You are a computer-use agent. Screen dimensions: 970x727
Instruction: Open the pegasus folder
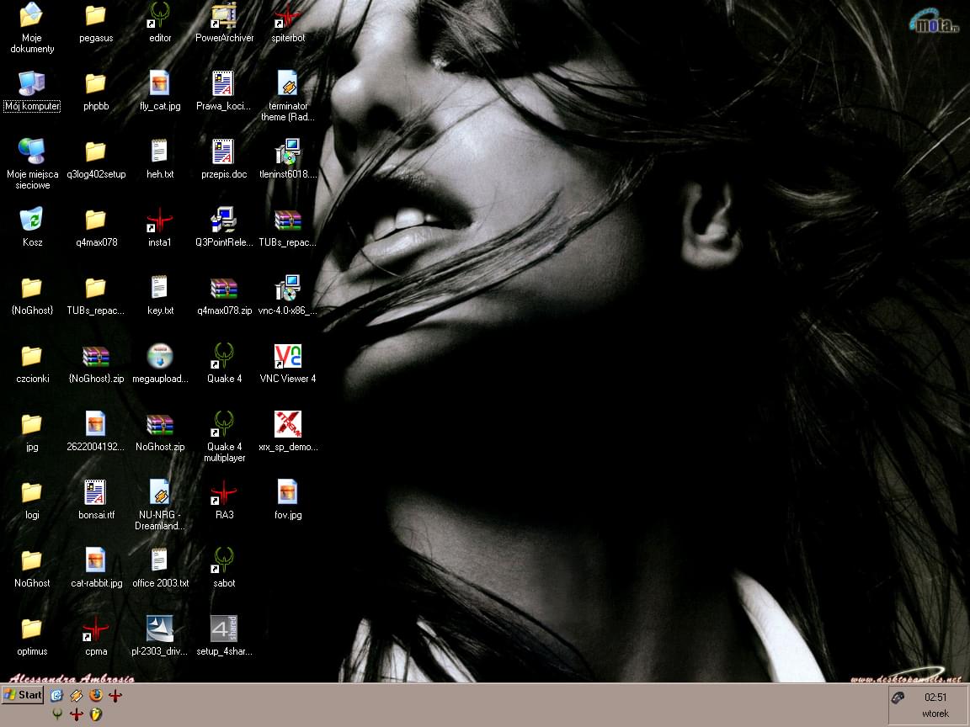[96, 16]
